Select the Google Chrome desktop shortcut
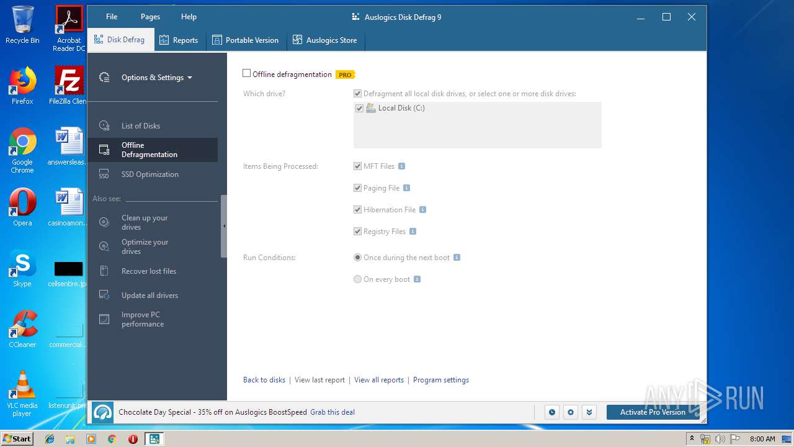 point(22,150)
